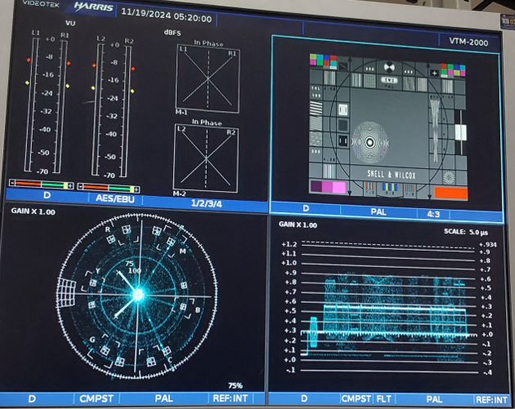
Task: Click the minus icon on the L1/R1 correlation bar
Action: coord(12,182)
